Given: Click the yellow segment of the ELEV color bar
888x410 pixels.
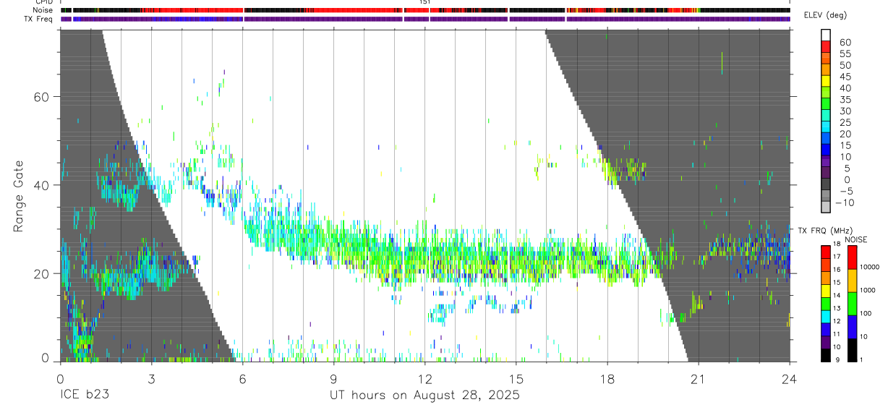Looking at the screenshot, I should [826, 81].
